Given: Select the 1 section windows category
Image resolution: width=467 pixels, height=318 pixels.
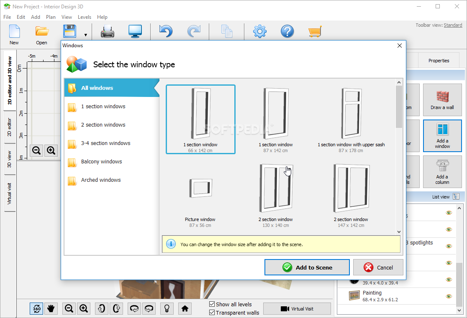Looking at the screenshot, I should click(112, 107).
